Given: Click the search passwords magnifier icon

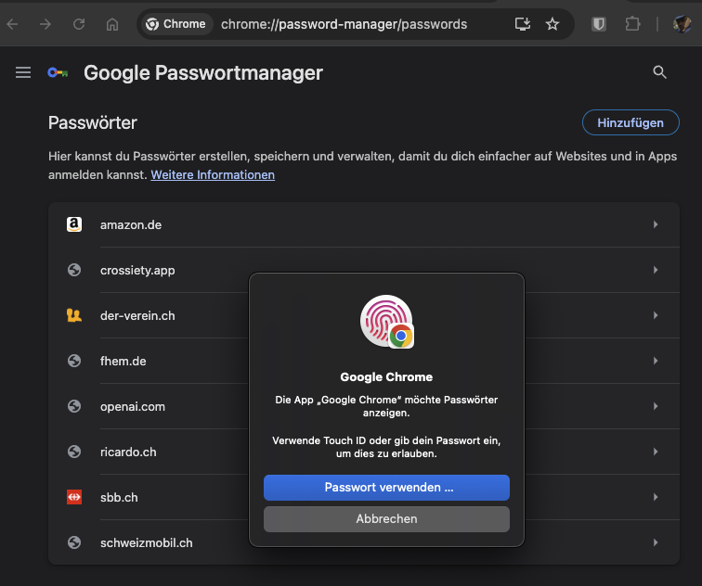Looking at the screenshot, I should (x=659, y=72).
